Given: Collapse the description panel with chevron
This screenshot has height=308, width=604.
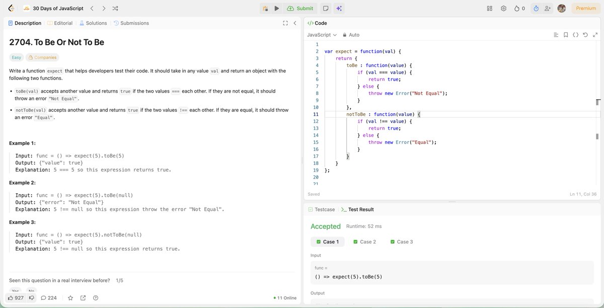Looking at the screenshot, I should coord(295,23).
